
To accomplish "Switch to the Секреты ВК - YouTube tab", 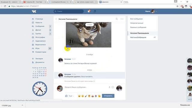I will [x=34, y=2].
